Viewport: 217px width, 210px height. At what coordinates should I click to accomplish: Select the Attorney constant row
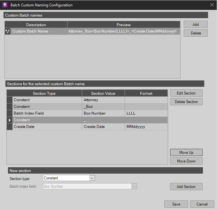click(x=47, y=100)
